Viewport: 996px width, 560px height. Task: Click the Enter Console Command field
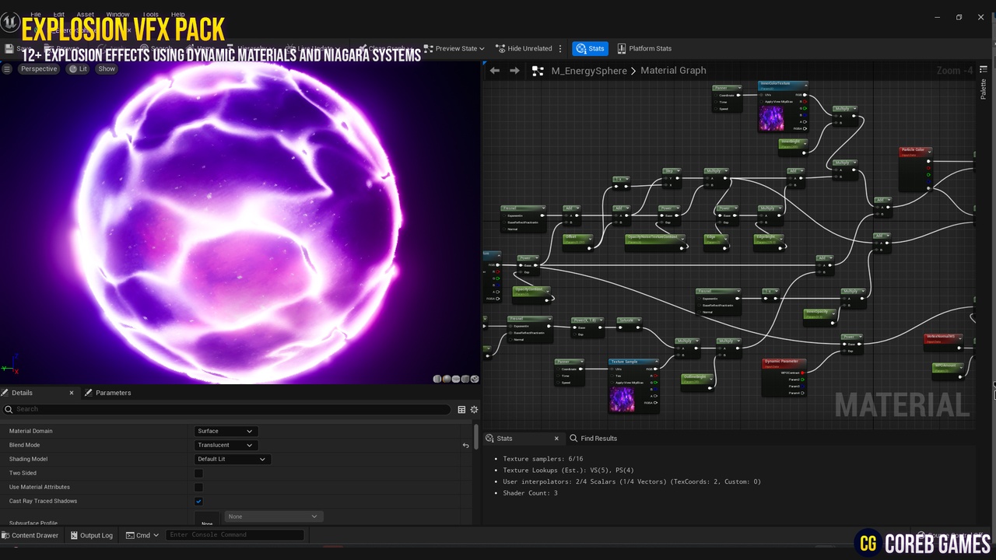click(235, 535)
